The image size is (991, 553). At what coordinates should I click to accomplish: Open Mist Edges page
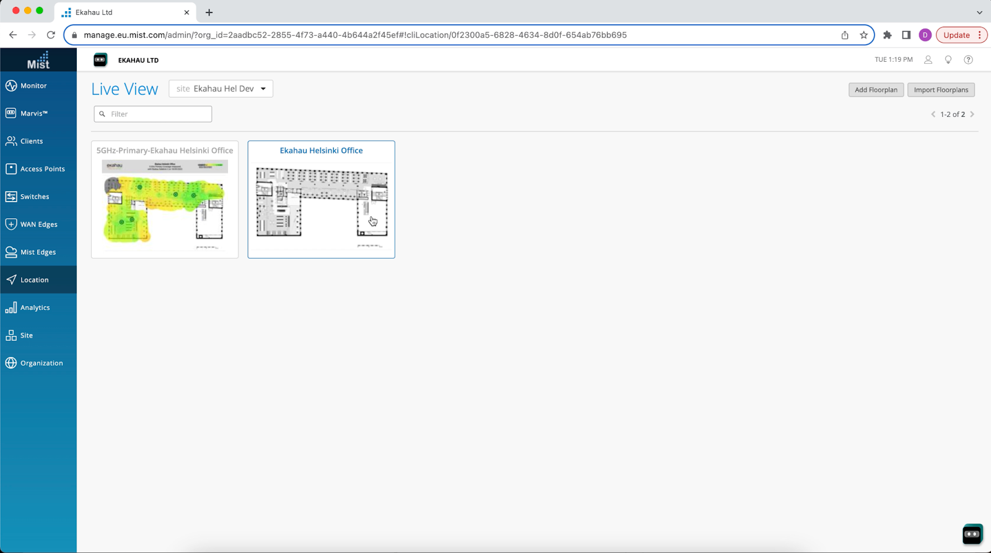point(38,252)
